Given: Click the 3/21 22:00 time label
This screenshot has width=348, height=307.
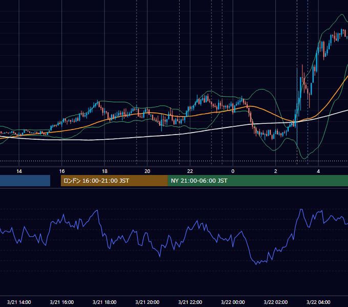Looking at the screenshot, I should click(190, 302).
